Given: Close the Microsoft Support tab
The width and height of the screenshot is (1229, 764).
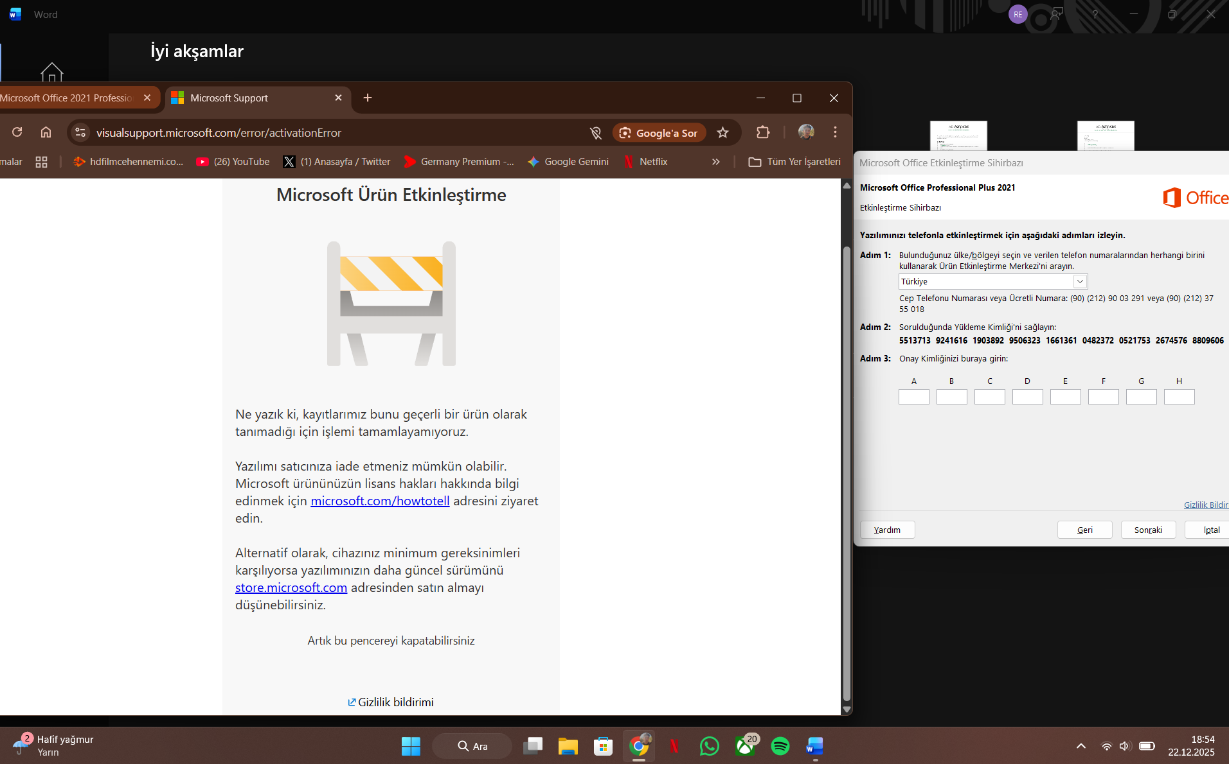Looking at the screenshot, I should [338, 98].
